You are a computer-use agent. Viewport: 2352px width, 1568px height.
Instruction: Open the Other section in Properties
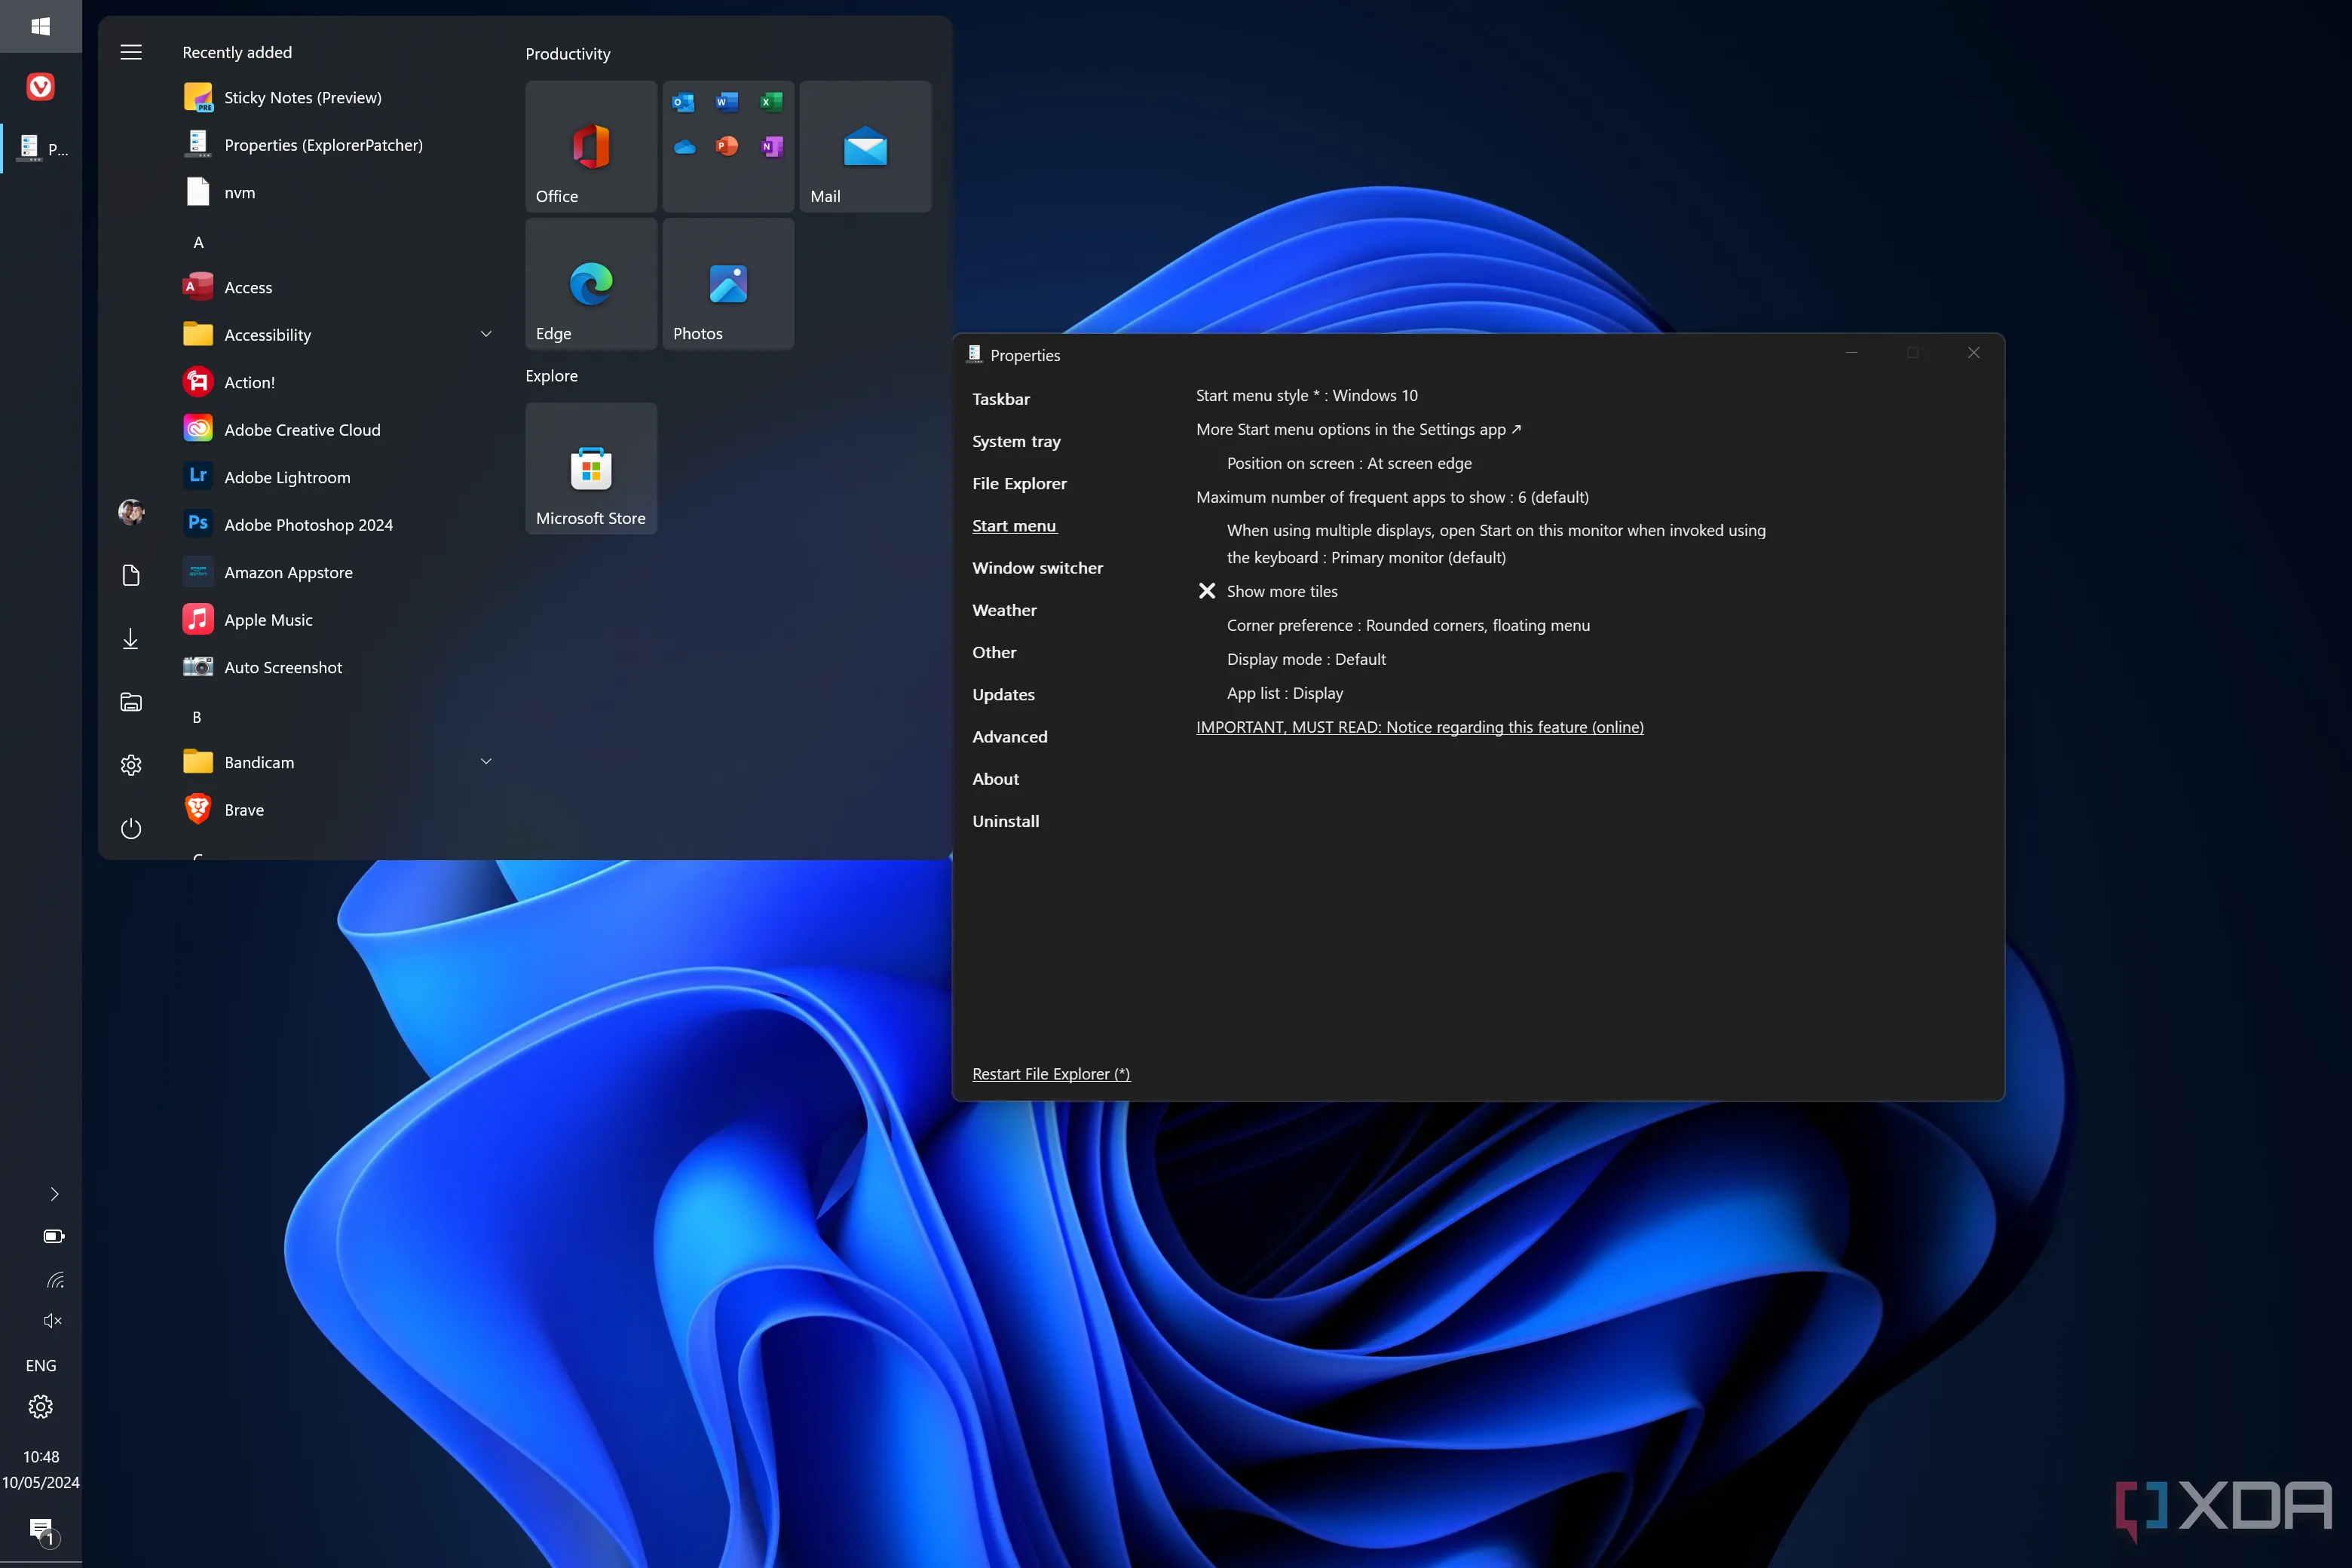click(994, 652)
